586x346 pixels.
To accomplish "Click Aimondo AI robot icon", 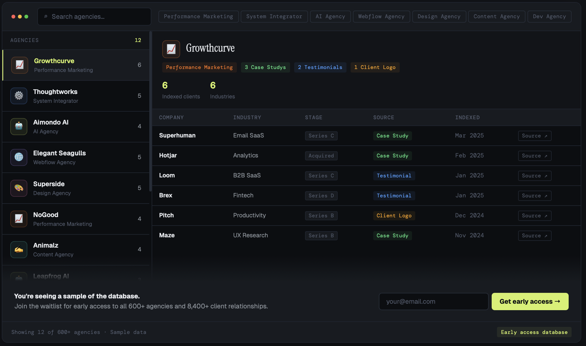I will (x=19, y=127).
